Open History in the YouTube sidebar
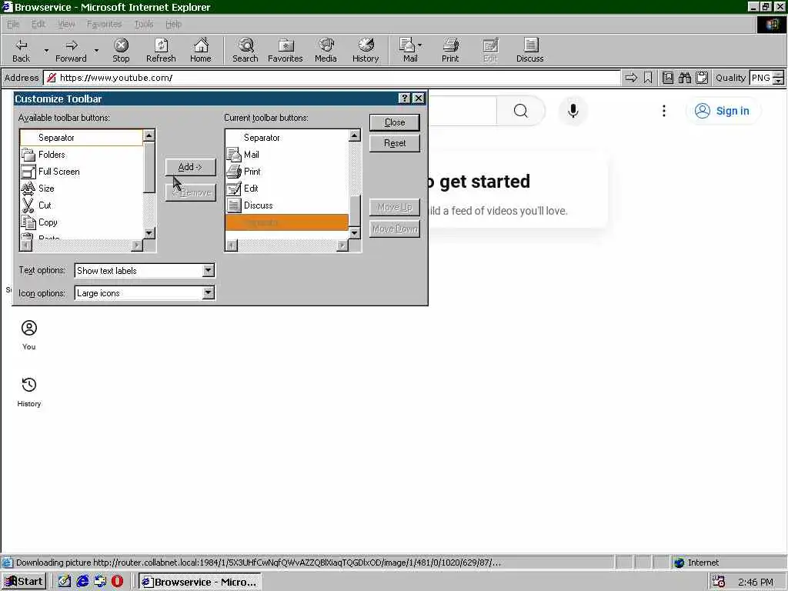This screenshot has height=591, width=788. 29,392
